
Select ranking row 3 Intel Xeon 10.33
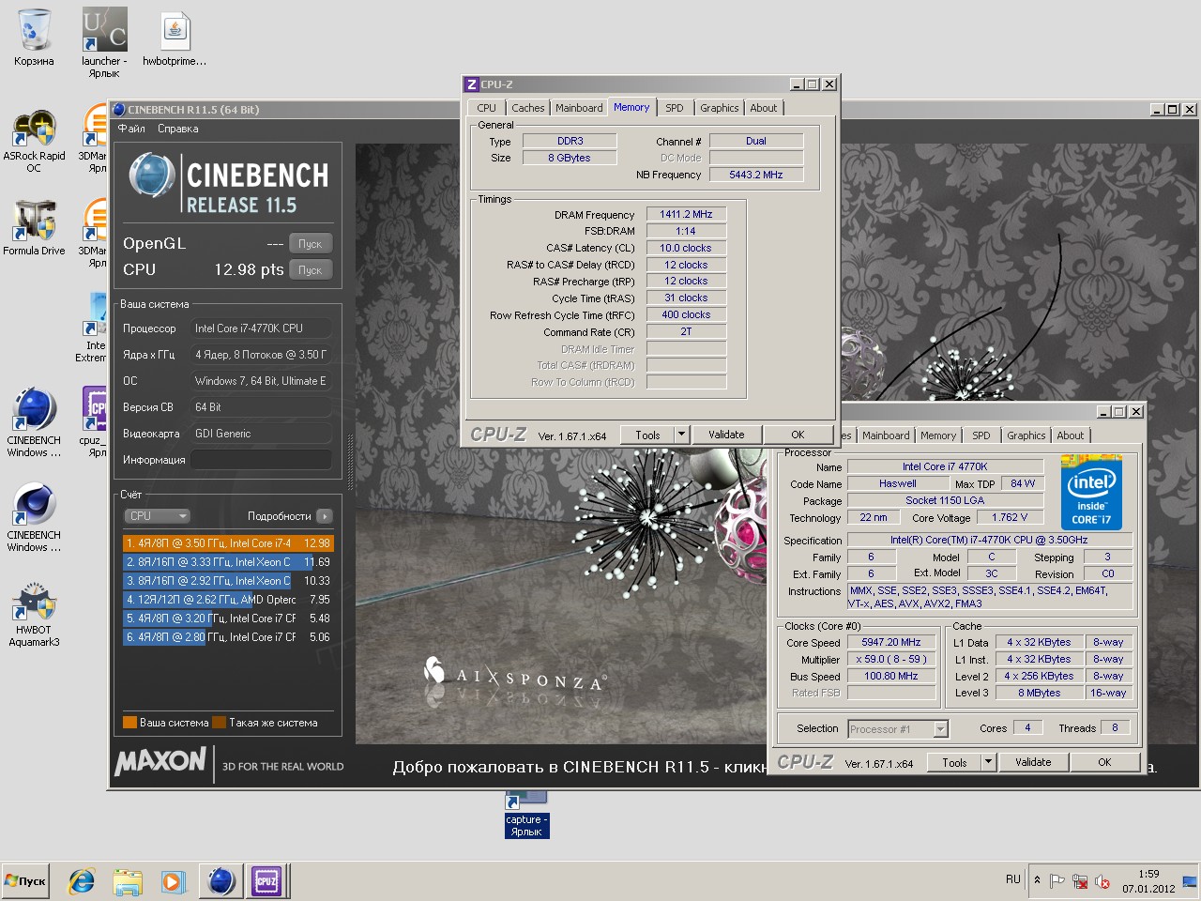tap(228, 581)
